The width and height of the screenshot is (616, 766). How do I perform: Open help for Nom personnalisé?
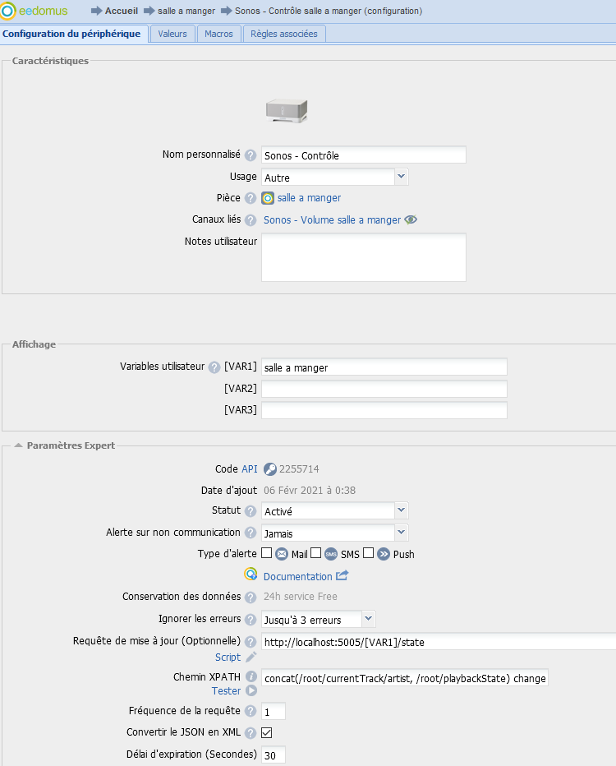pyautogui.click(x=251, y=155)
